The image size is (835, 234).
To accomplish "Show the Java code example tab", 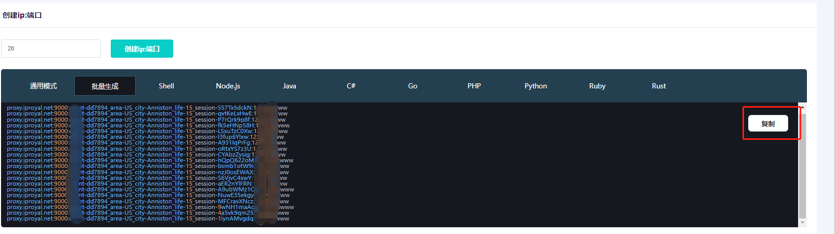I will pos(290,86).
